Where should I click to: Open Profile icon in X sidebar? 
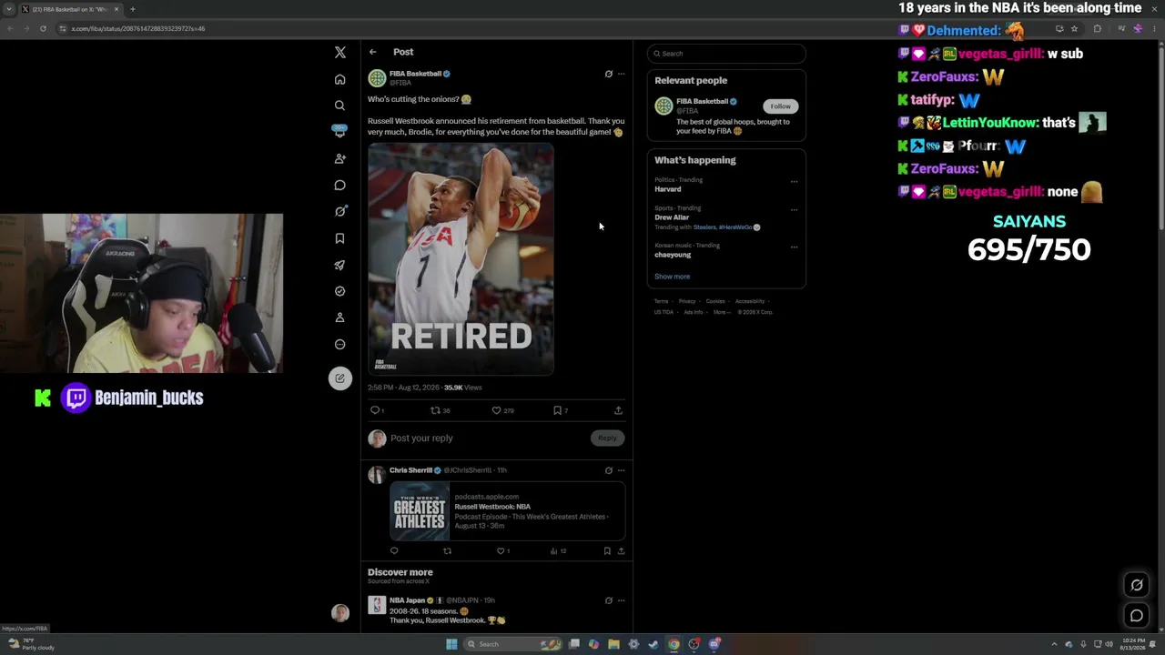click(x=339, y=317)
